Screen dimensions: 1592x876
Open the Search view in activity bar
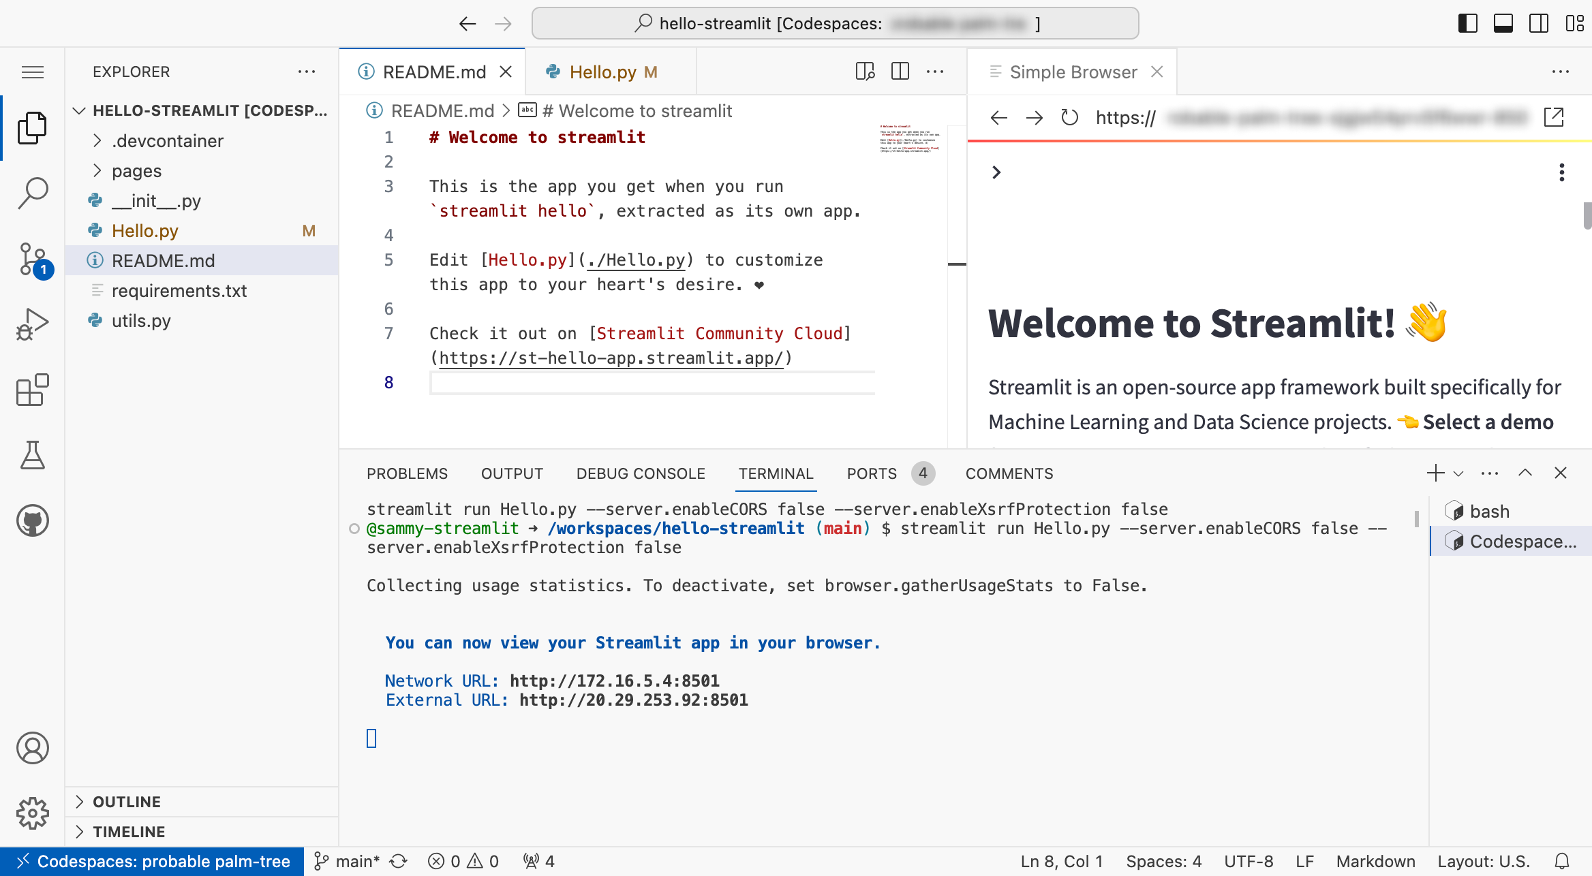point(32,193)
